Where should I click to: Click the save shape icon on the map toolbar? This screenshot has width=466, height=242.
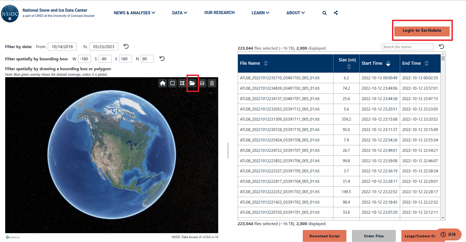[x=202, y=83]
